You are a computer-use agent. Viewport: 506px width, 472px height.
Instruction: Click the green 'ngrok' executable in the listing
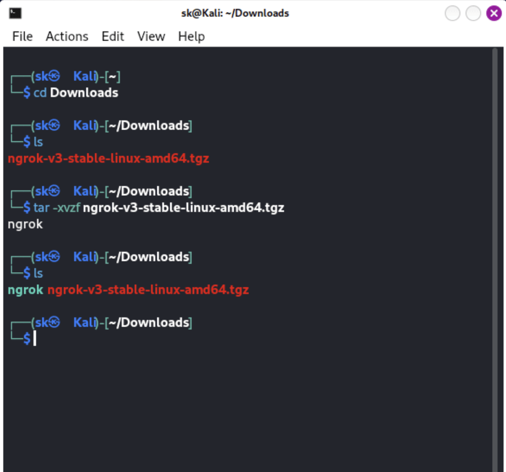[25, 290]
